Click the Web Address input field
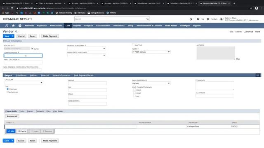This screenshot has width=264, height=148. click(x=87, y=104)
